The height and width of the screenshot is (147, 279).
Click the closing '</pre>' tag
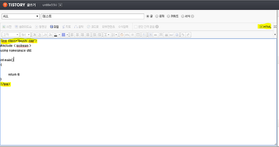point(5,84)
